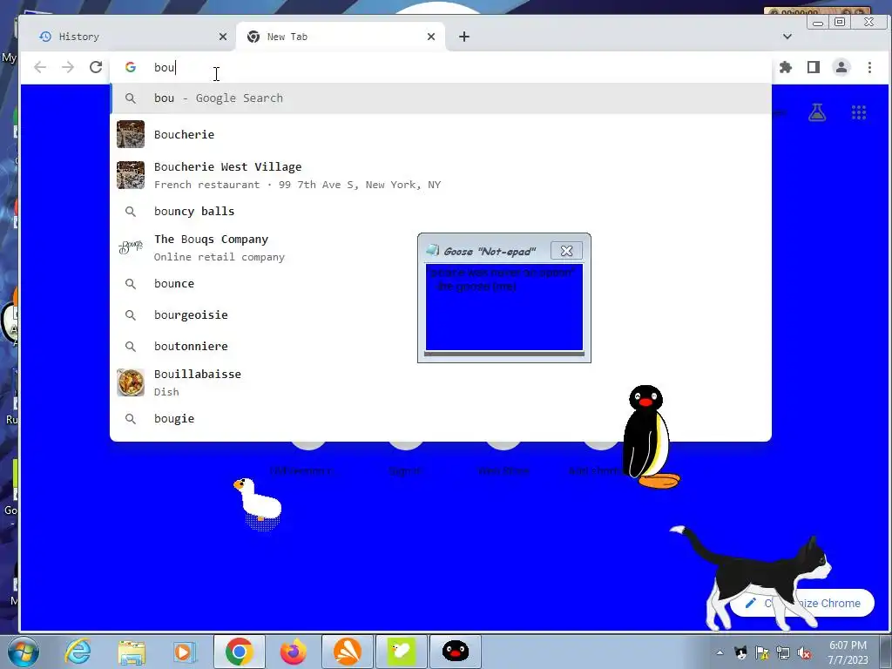
Task: Open the Windows Start menu
Action: [23, 652]
